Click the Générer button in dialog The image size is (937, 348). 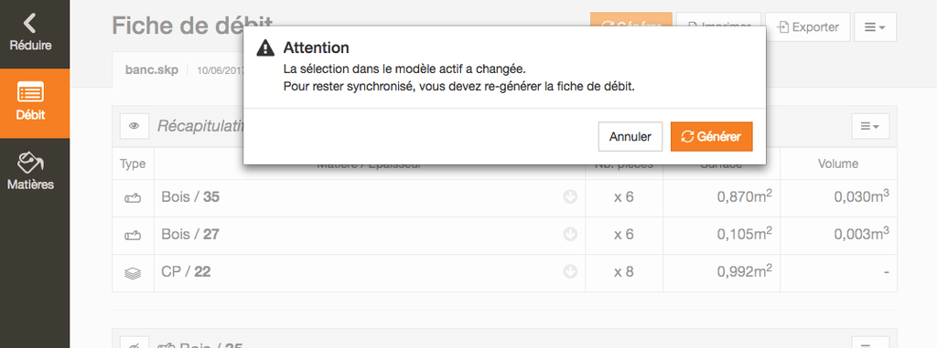tap(711, 137)
